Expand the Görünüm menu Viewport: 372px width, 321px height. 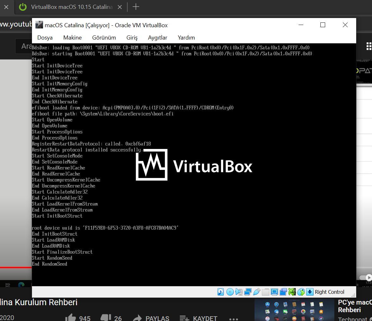pyautogui.click(x=104, y=38)
